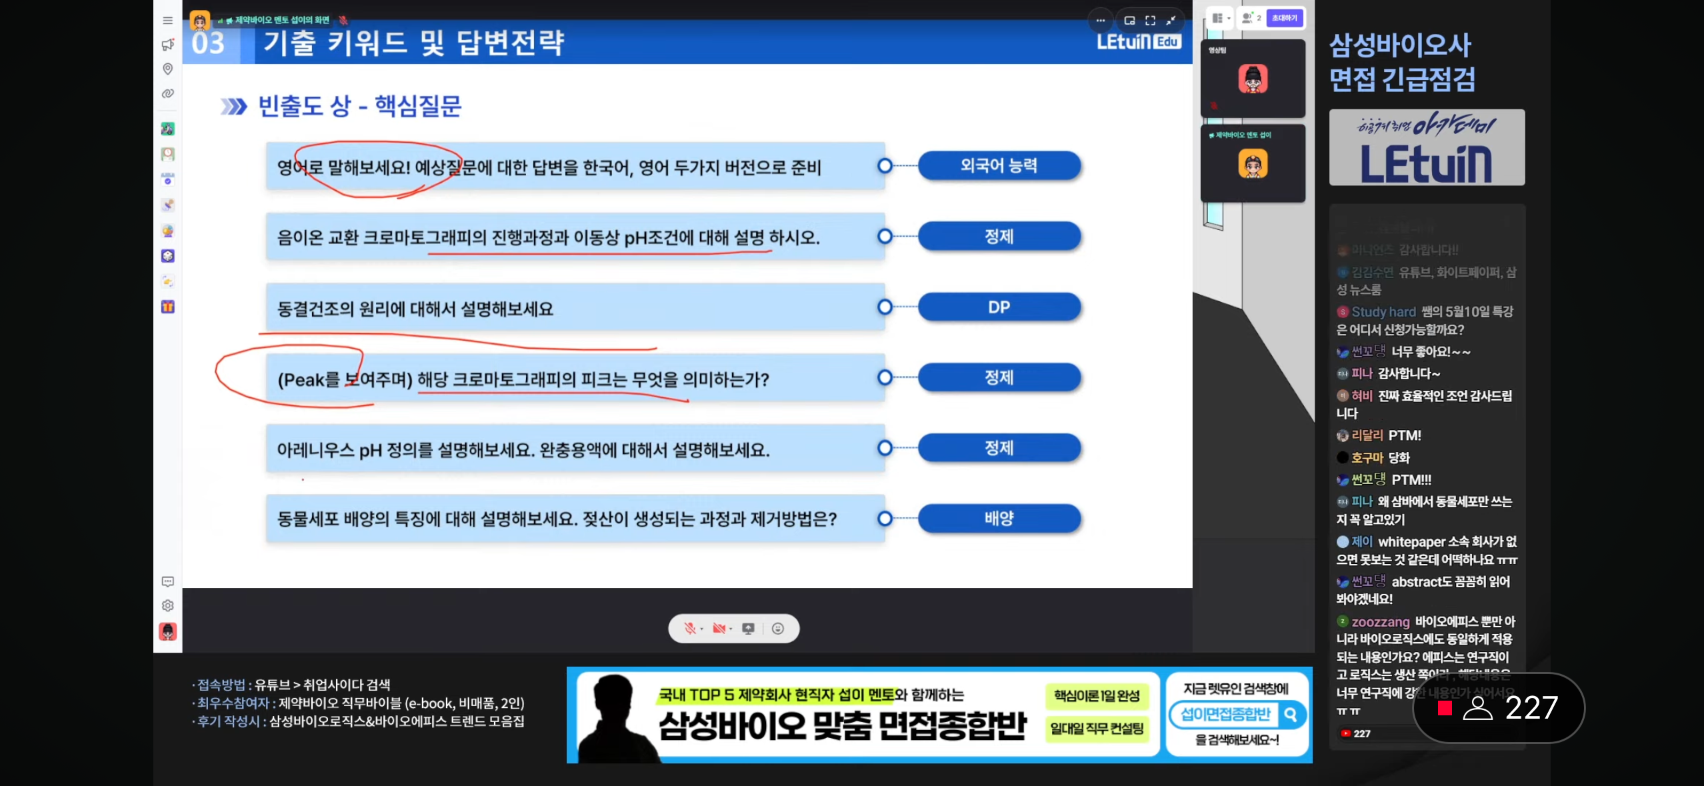Click the link chain icon in sidebar
Screen dimensions: 1704x786
tap(167, 93)
